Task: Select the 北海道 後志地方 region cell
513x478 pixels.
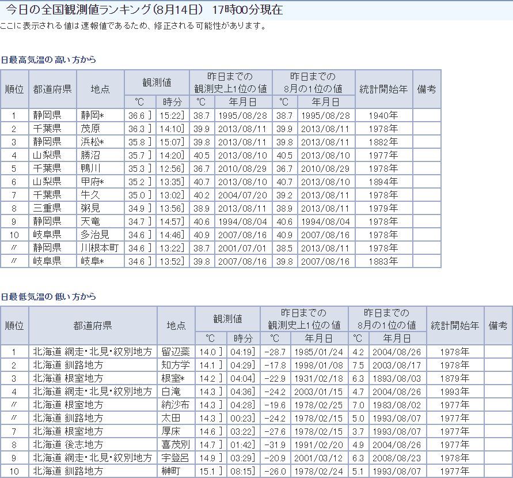Action: [x=68, y=445]
